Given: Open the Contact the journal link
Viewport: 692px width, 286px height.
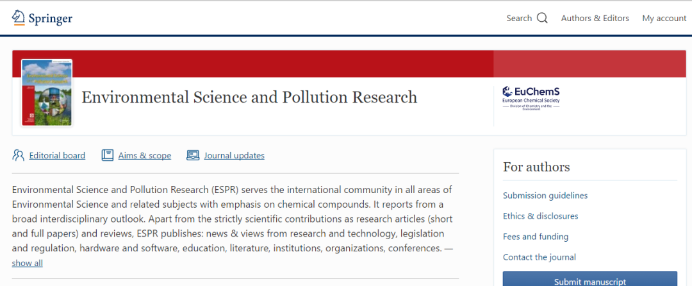Looking at the screenshot, I should [x=539, y=257].
